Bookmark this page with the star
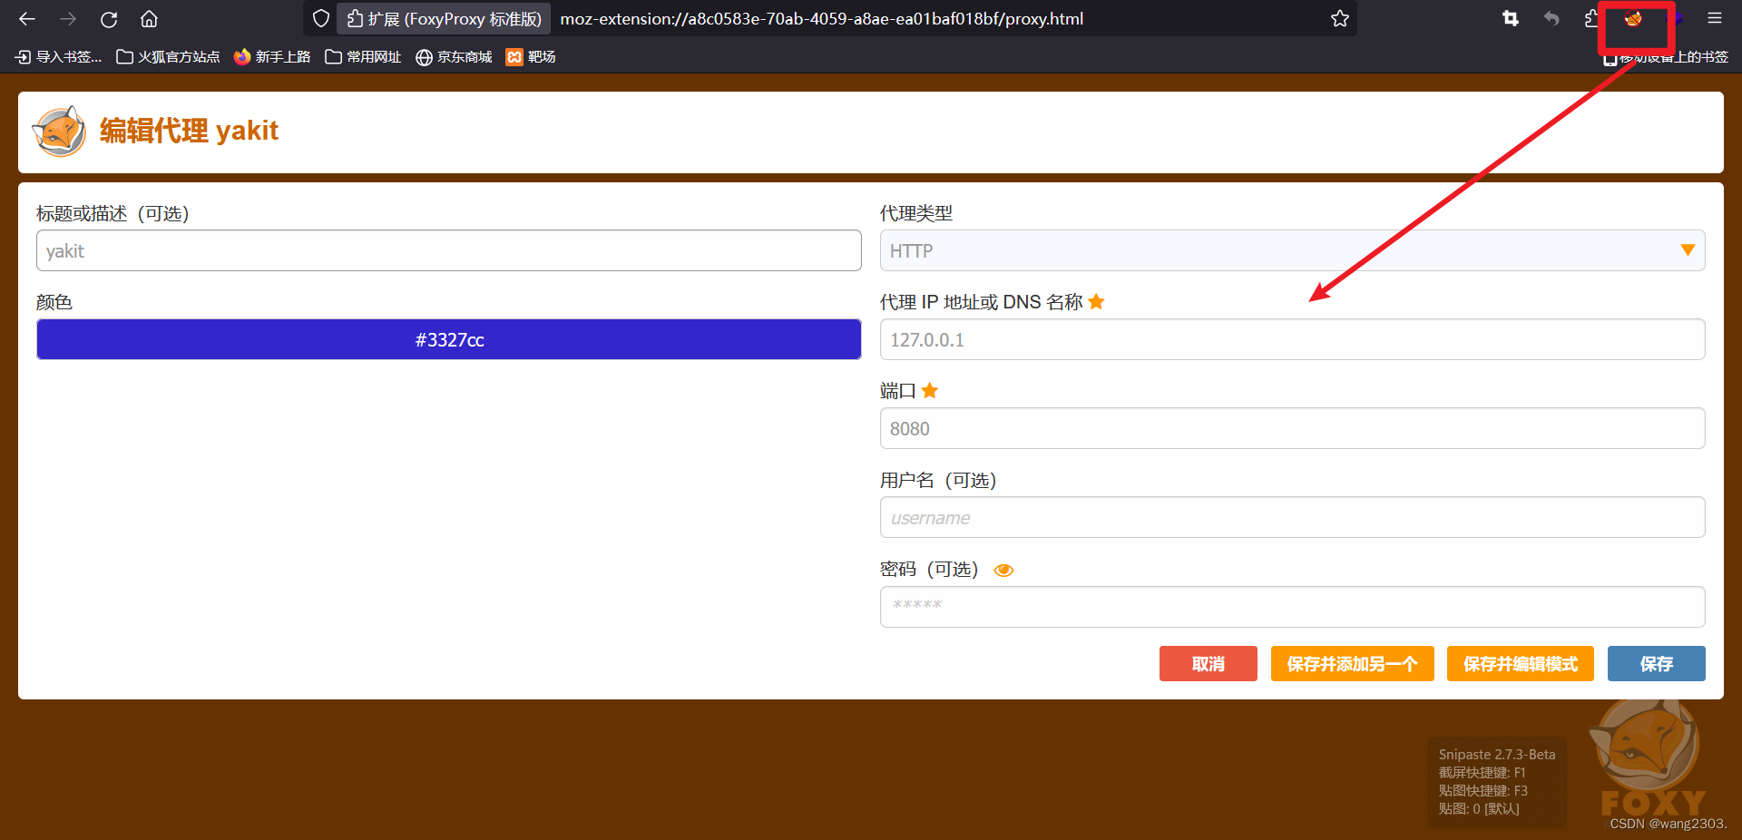 (x=1339, y=18)
